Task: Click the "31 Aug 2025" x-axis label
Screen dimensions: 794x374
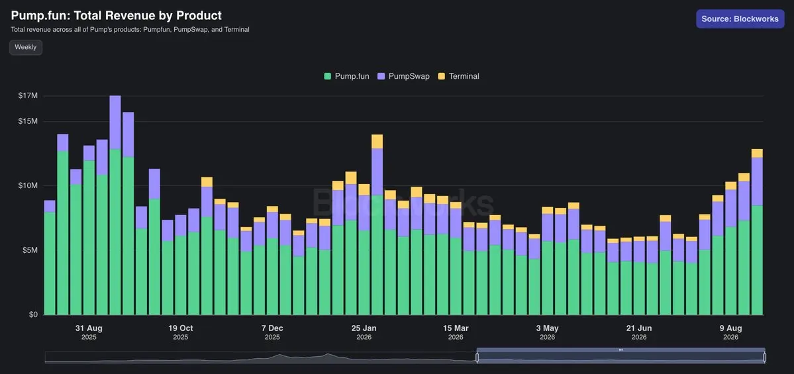Action: click(x=89, y=332)
